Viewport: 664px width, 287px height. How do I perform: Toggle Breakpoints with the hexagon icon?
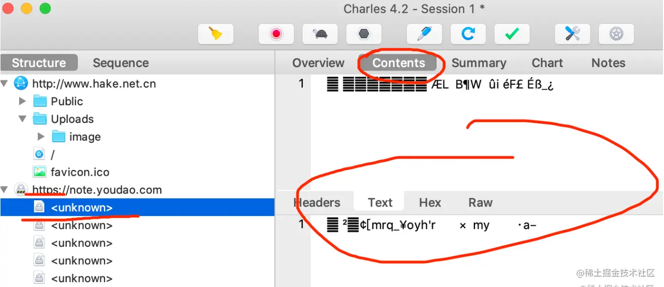coord(364,34)
